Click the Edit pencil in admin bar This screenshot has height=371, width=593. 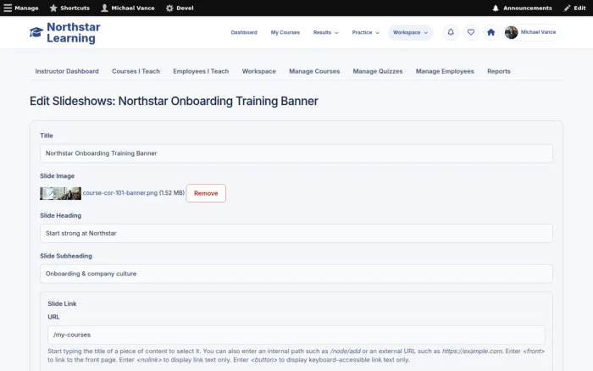pyautogui.click(x=567, y=8)
